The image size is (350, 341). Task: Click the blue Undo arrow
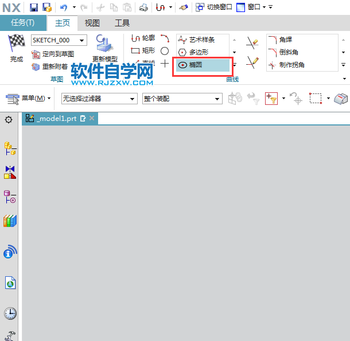pyautogui.click(x=64, y=7)
